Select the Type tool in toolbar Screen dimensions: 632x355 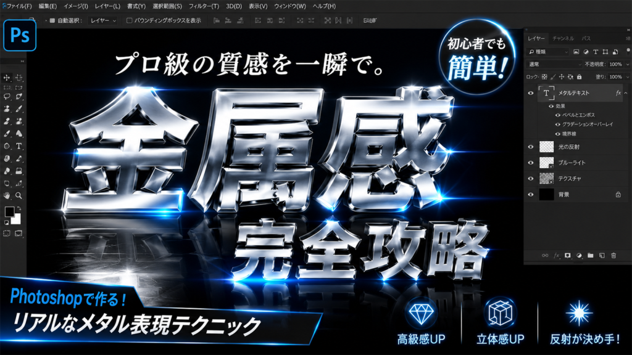[19, 146]
